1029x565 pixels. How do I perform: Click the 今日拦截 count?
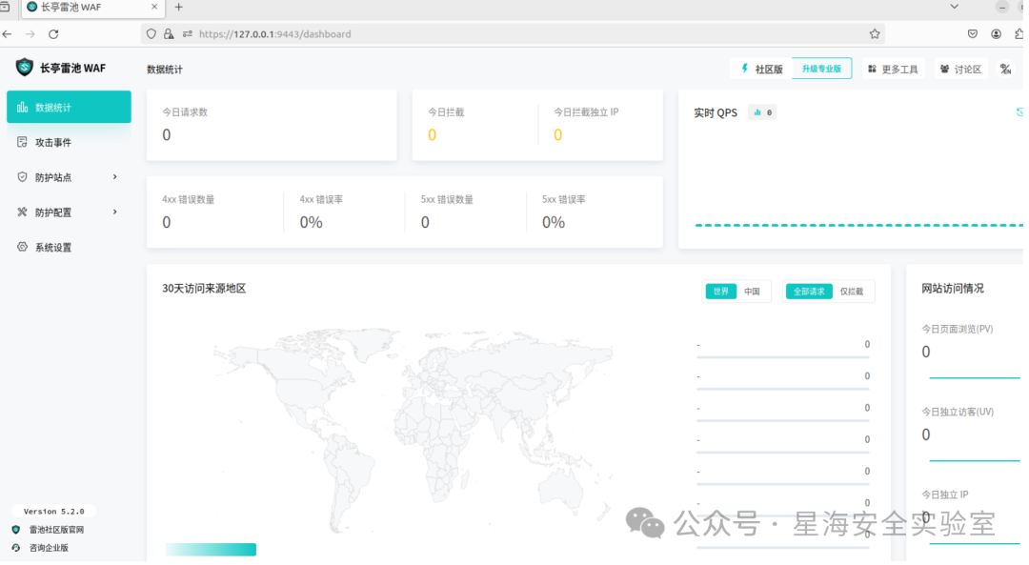[432, 135]
